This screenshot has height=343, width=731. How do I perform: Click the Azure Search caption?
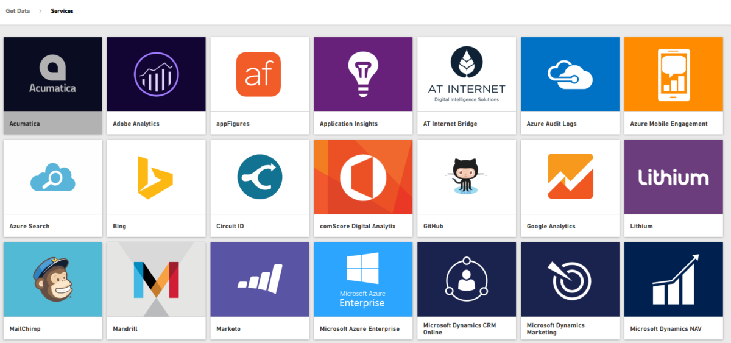(29, 226)
